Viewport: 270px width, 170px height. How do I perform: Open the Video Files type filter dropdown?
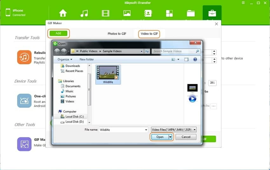point(174,129)
